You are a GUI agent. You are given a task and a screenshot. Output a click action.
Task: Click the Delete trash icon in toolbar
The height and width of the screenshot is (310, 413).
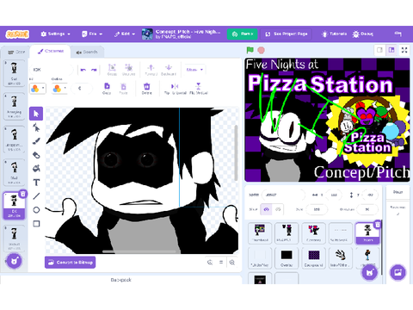146,89
